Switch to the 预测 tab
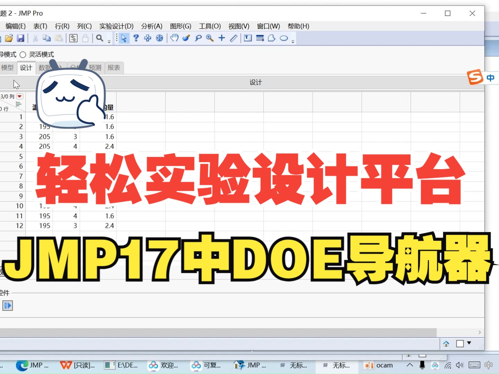 tap(96, 68)
